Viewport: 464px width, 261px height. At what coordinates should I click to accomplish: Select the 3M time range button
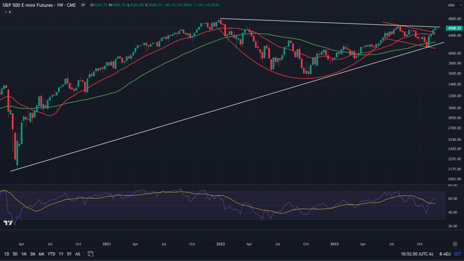pyautogui.click(x=32, y=254)
